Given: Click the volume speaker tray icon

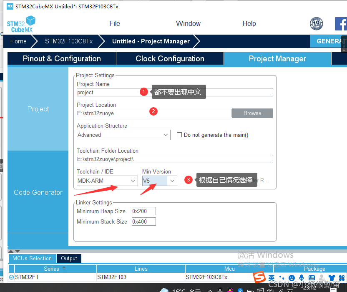Looking at the screenshot, I should tap(270, 290).
